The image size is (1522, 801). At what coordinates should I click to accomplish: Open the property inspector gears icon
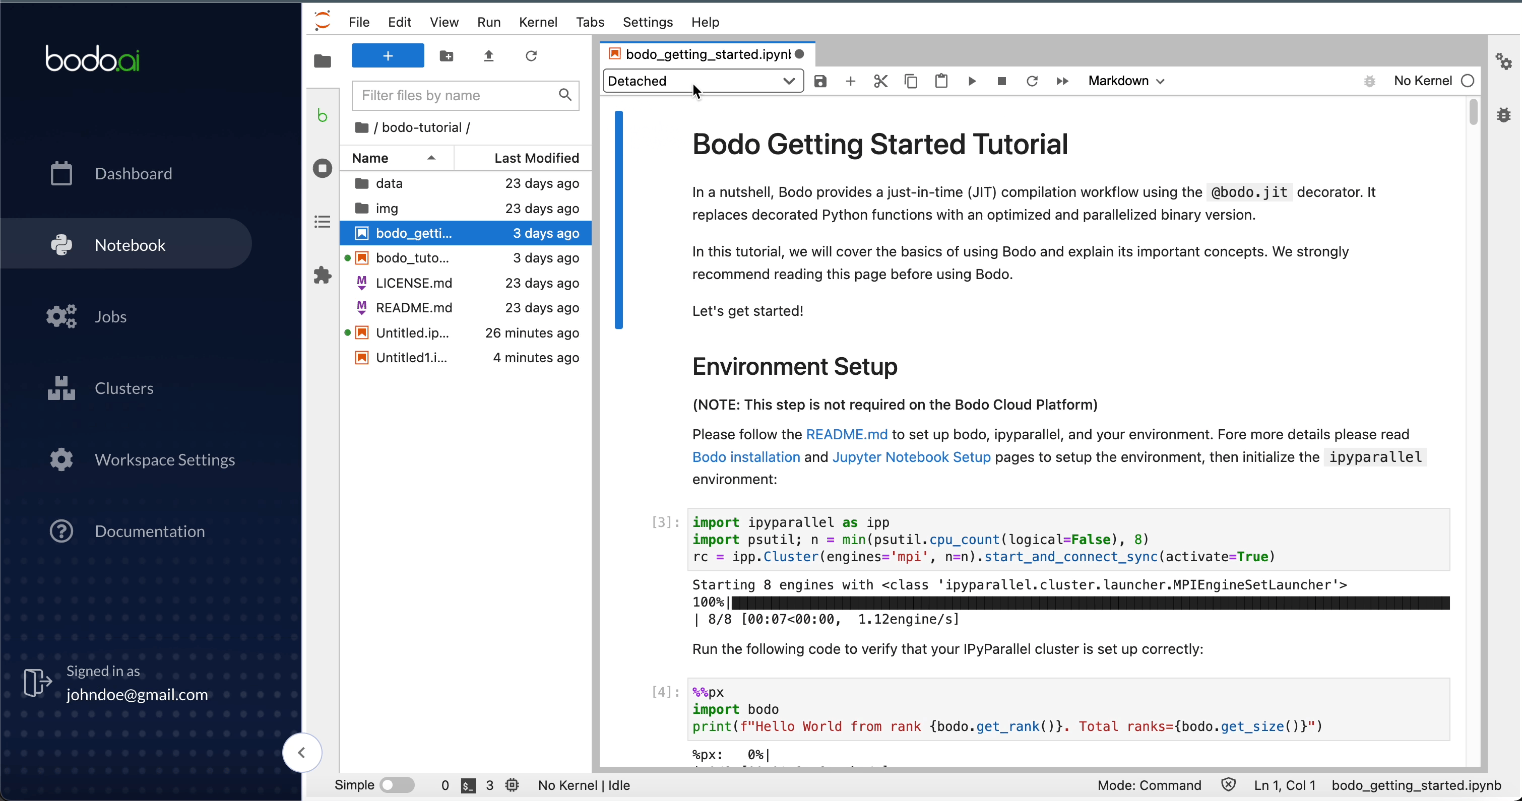(x=1504, y=61)
